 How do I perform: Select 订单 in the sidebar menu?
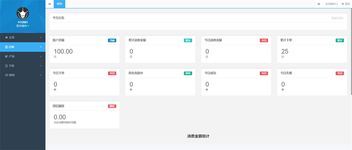[x=12, y=47]
